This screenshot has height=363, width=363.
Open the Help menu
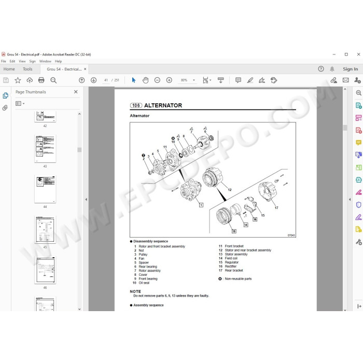(58, 61)
